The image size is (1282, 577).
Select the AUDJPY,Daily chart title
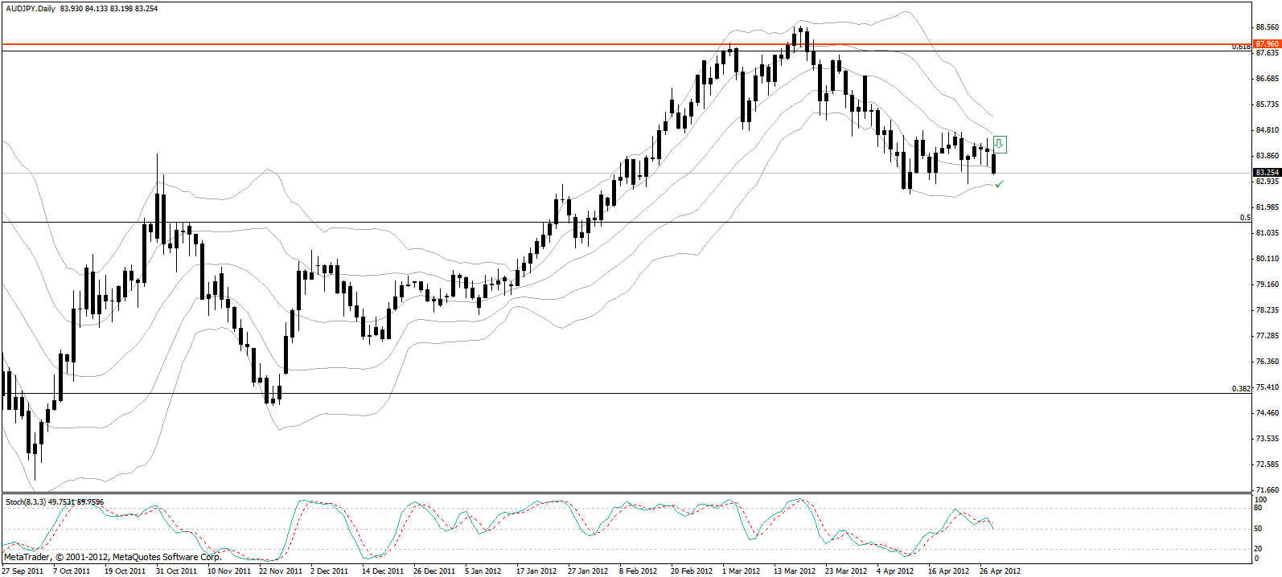[30, 8]
